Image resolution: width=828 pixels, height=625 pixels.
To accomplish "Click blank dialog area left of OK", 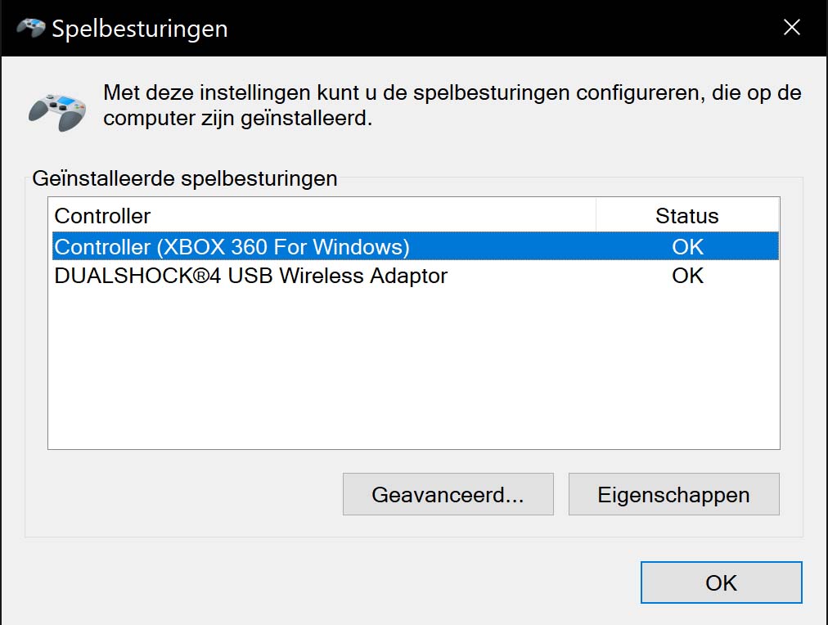I will [317, 582].
